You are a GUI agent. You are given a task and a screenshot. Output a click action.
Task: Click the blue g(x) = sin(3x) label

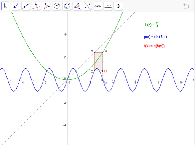pyautogui.click(x=155, y=37)
